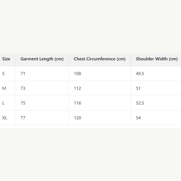Click the Chest Circumference (cm) header
The height and width of the screenshot is (181, 181).
click(100, 59)
